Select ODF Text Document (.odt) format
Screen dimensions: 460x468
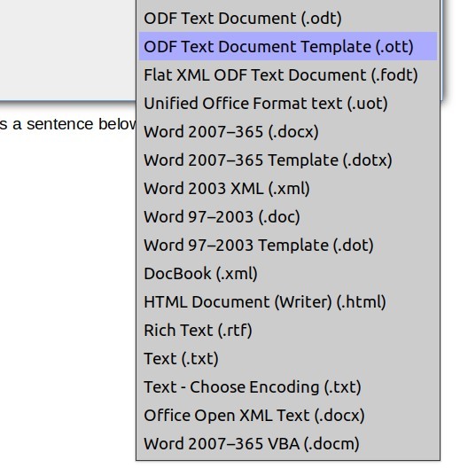pos(288,19)
